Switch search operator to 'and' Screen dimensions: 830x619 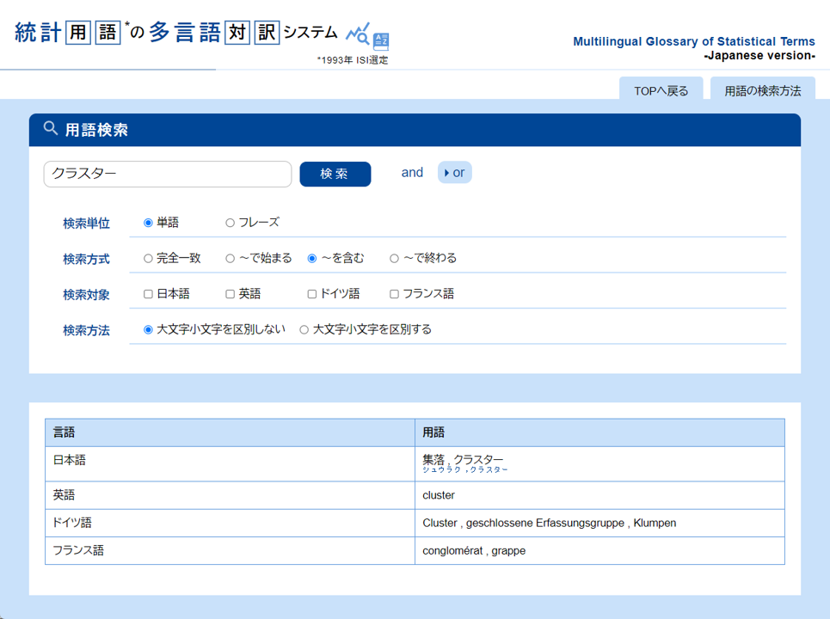click(412, 173)
